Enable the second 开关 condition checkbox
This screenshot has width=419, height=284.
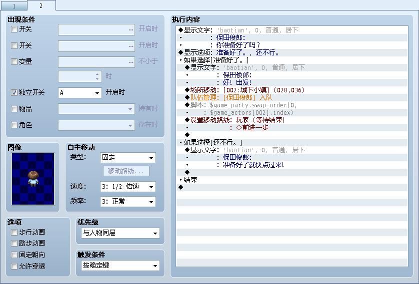[x=14, y=45]
